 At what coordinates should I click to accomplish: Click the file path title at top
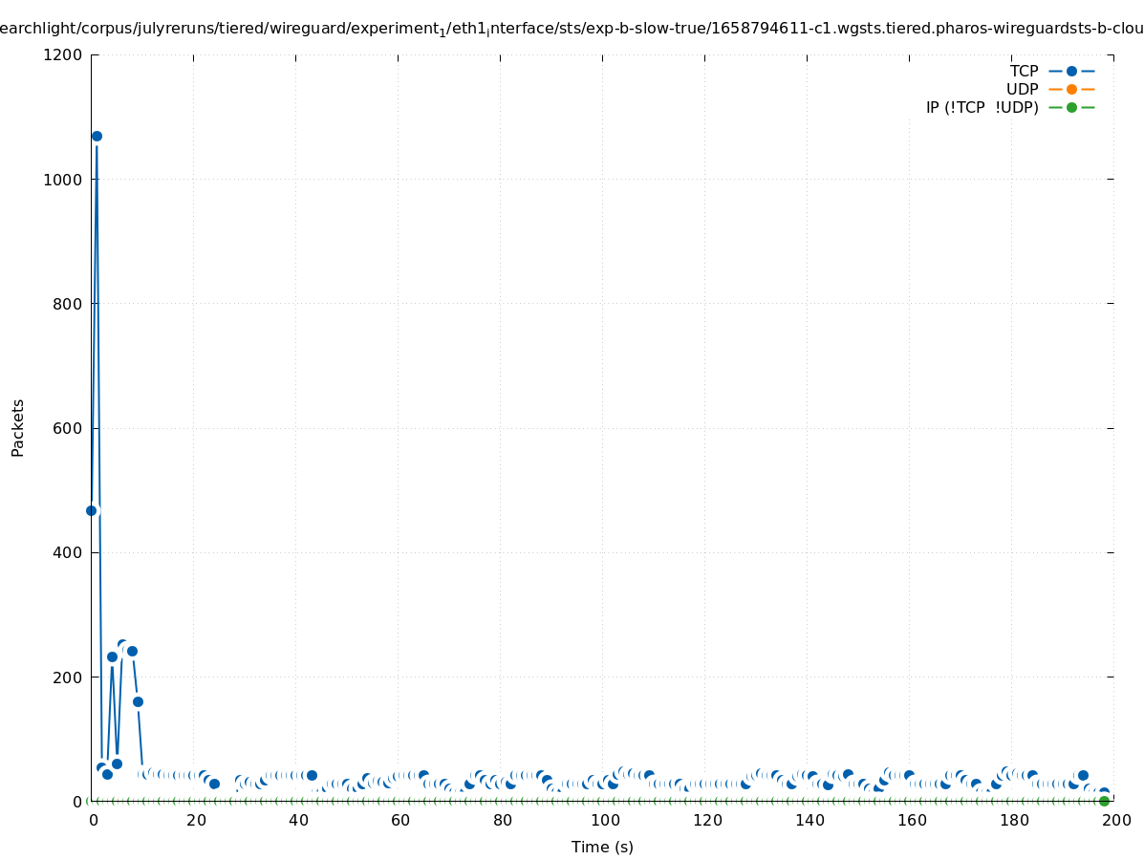[x=572, y=29]
